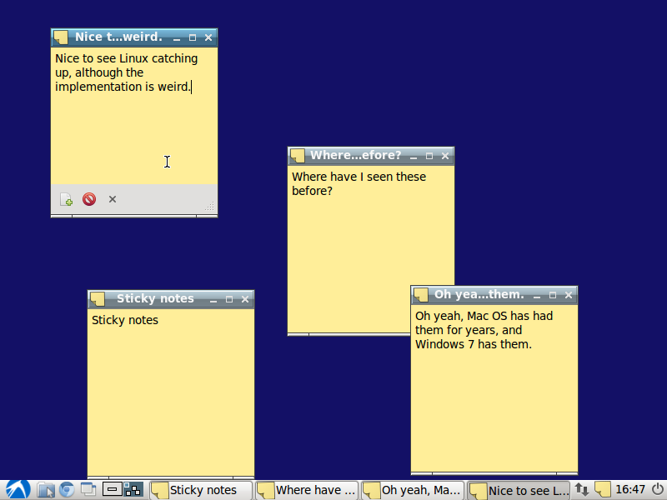Viewport: 667px width, 500px height.
Task: Click the new note icon with green plus
Action: click(x=66, y=199)
